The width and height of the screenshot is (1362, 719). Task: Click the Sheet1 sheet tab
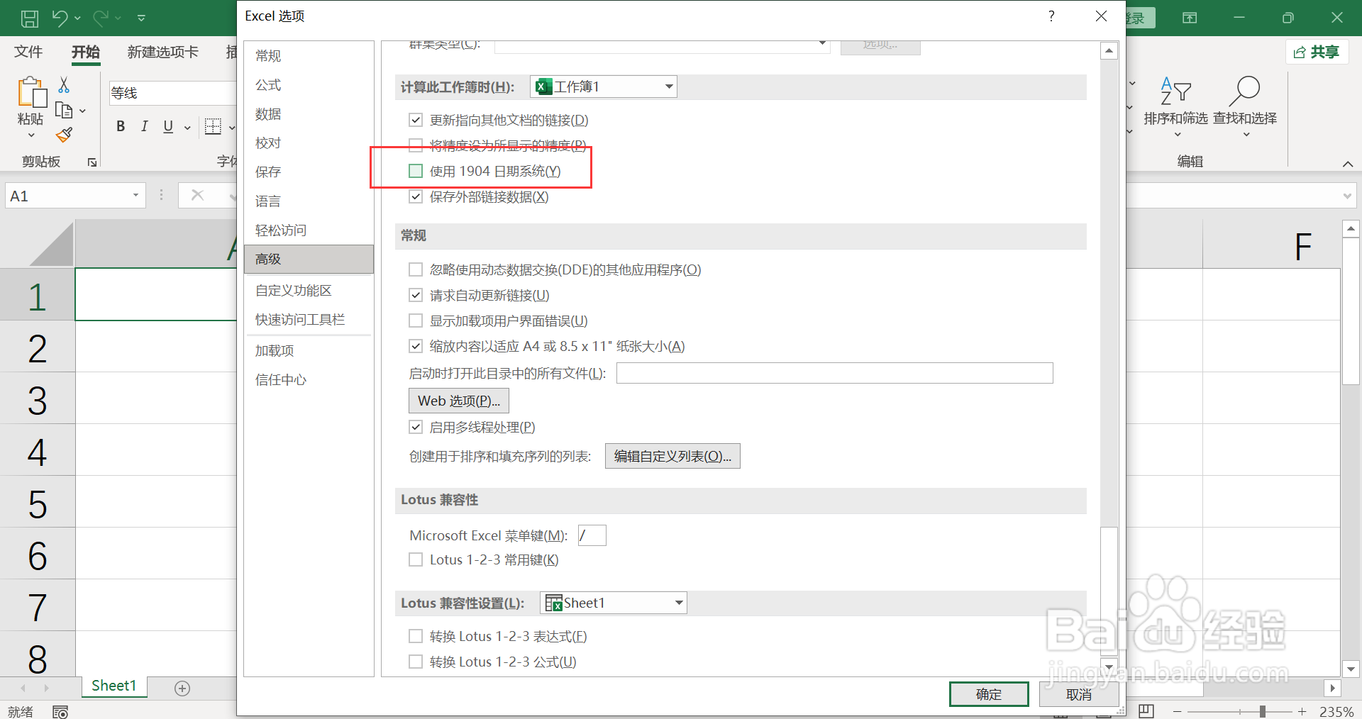113,686
